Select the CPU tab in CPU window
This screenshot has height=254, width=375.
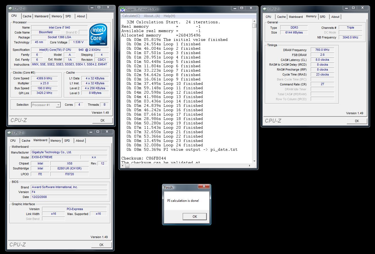(14, 16)
